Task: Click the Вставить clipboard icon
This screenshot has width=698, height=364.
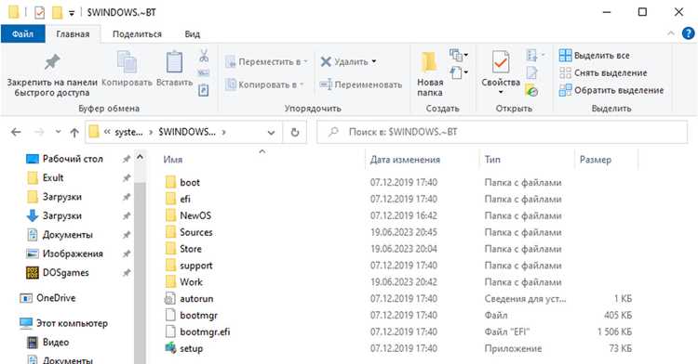Action: (174, 61)
